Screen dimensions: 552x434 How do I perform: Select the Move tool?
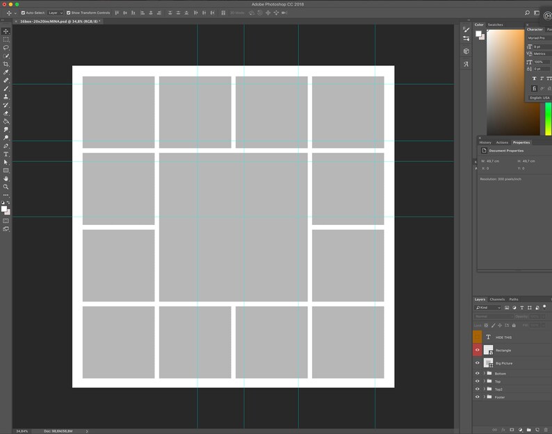(x=6, y=31)
